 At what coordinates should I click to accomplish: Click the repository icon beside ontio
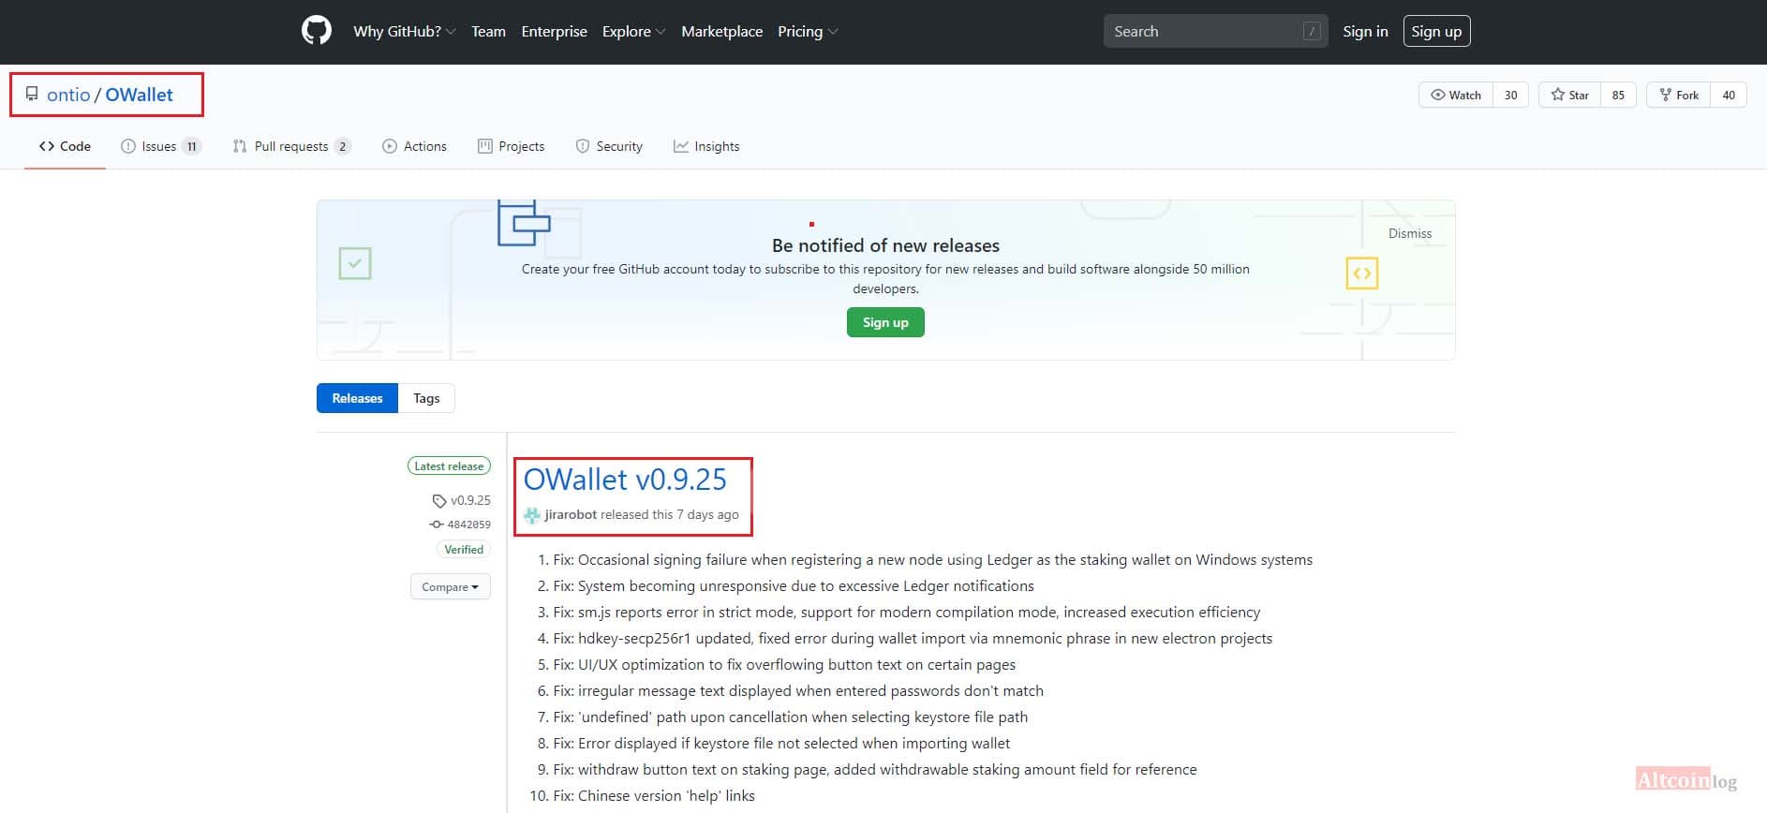[32, 95]
